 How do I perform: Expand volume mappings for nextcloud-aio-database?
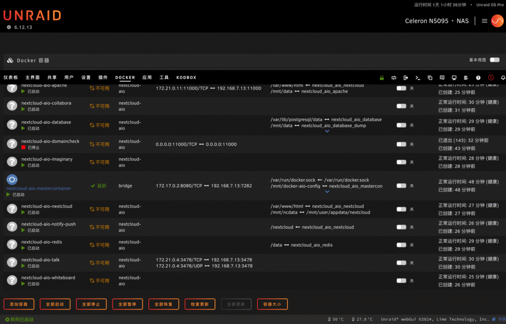pos(327,132)
